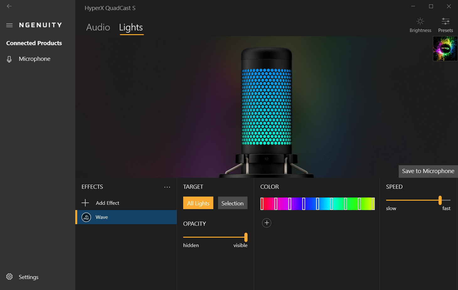Image resolution: width=458 pixels, height=290 pixels.
Task: Click the Opacity slider handle
Action: point(246,237)
